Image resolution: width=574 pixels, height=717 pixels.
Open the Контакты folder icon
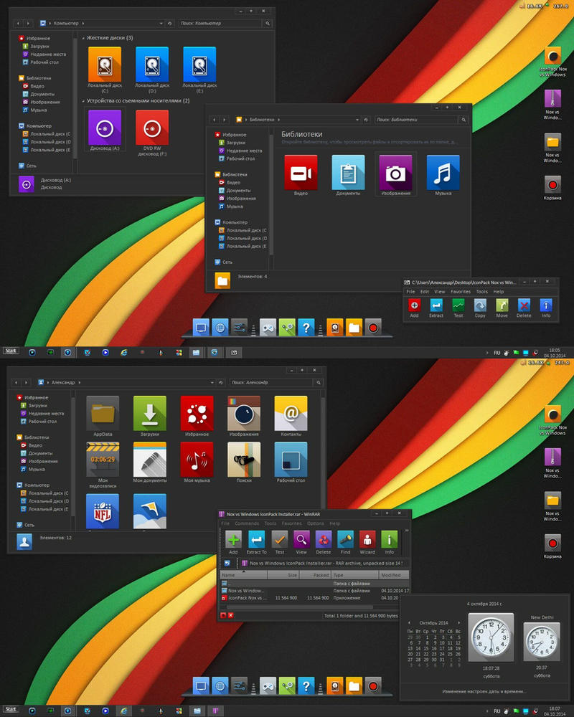coord(291,416)
